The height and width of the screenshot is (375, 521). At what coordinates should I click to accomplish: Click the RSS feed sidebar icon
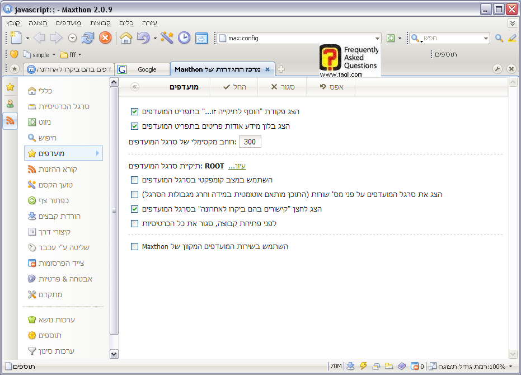click(x=10, y=120)
